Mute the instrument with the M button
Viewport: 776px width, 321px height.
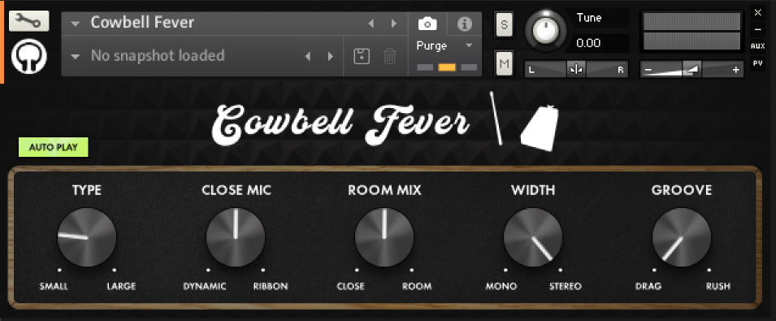click(x=505, y=63)
